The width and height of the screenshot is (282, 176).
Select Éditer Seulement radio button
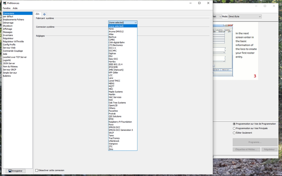234,133
